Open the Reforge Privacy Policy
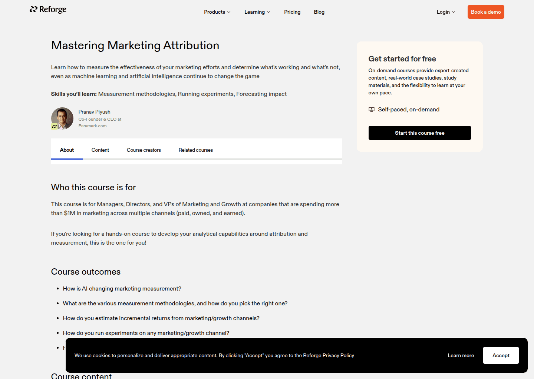Screen dimensions: 534x379 point(328,355)
